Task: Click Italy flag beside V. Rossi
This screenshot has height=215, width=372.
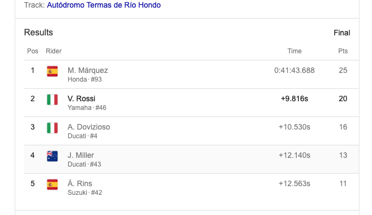Action: [x=52, y=100]
